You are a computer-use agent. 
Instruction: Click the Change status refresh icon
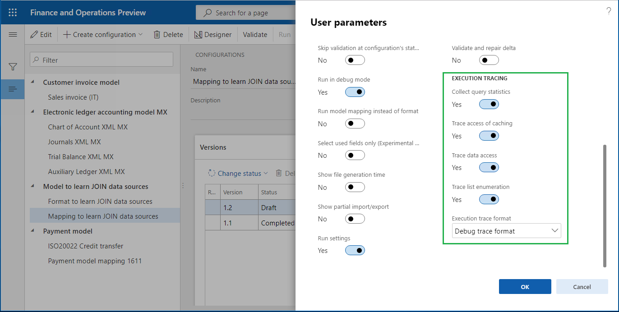pos(211,173)
